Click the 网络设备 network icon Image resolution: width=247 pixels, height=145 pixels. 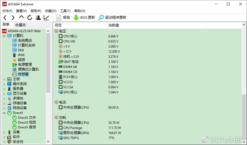pyautogui.click(x=9, y=108)
